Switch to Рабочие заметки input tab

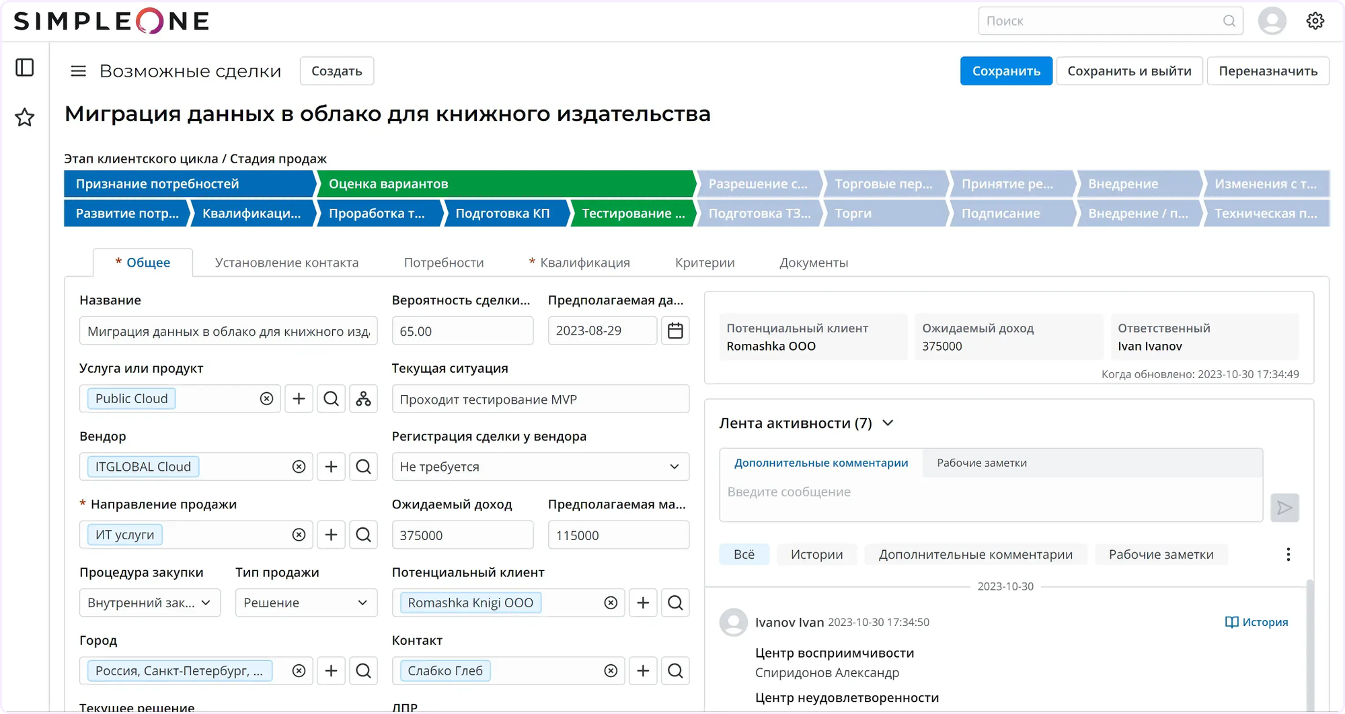[982, 463]
